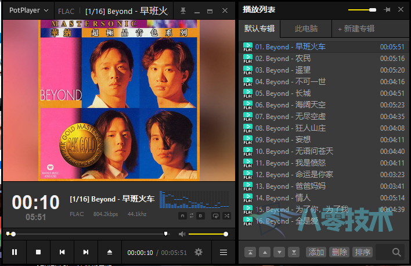
Task: Switch to the 默认专辑 tab
Action: (259, 28)
